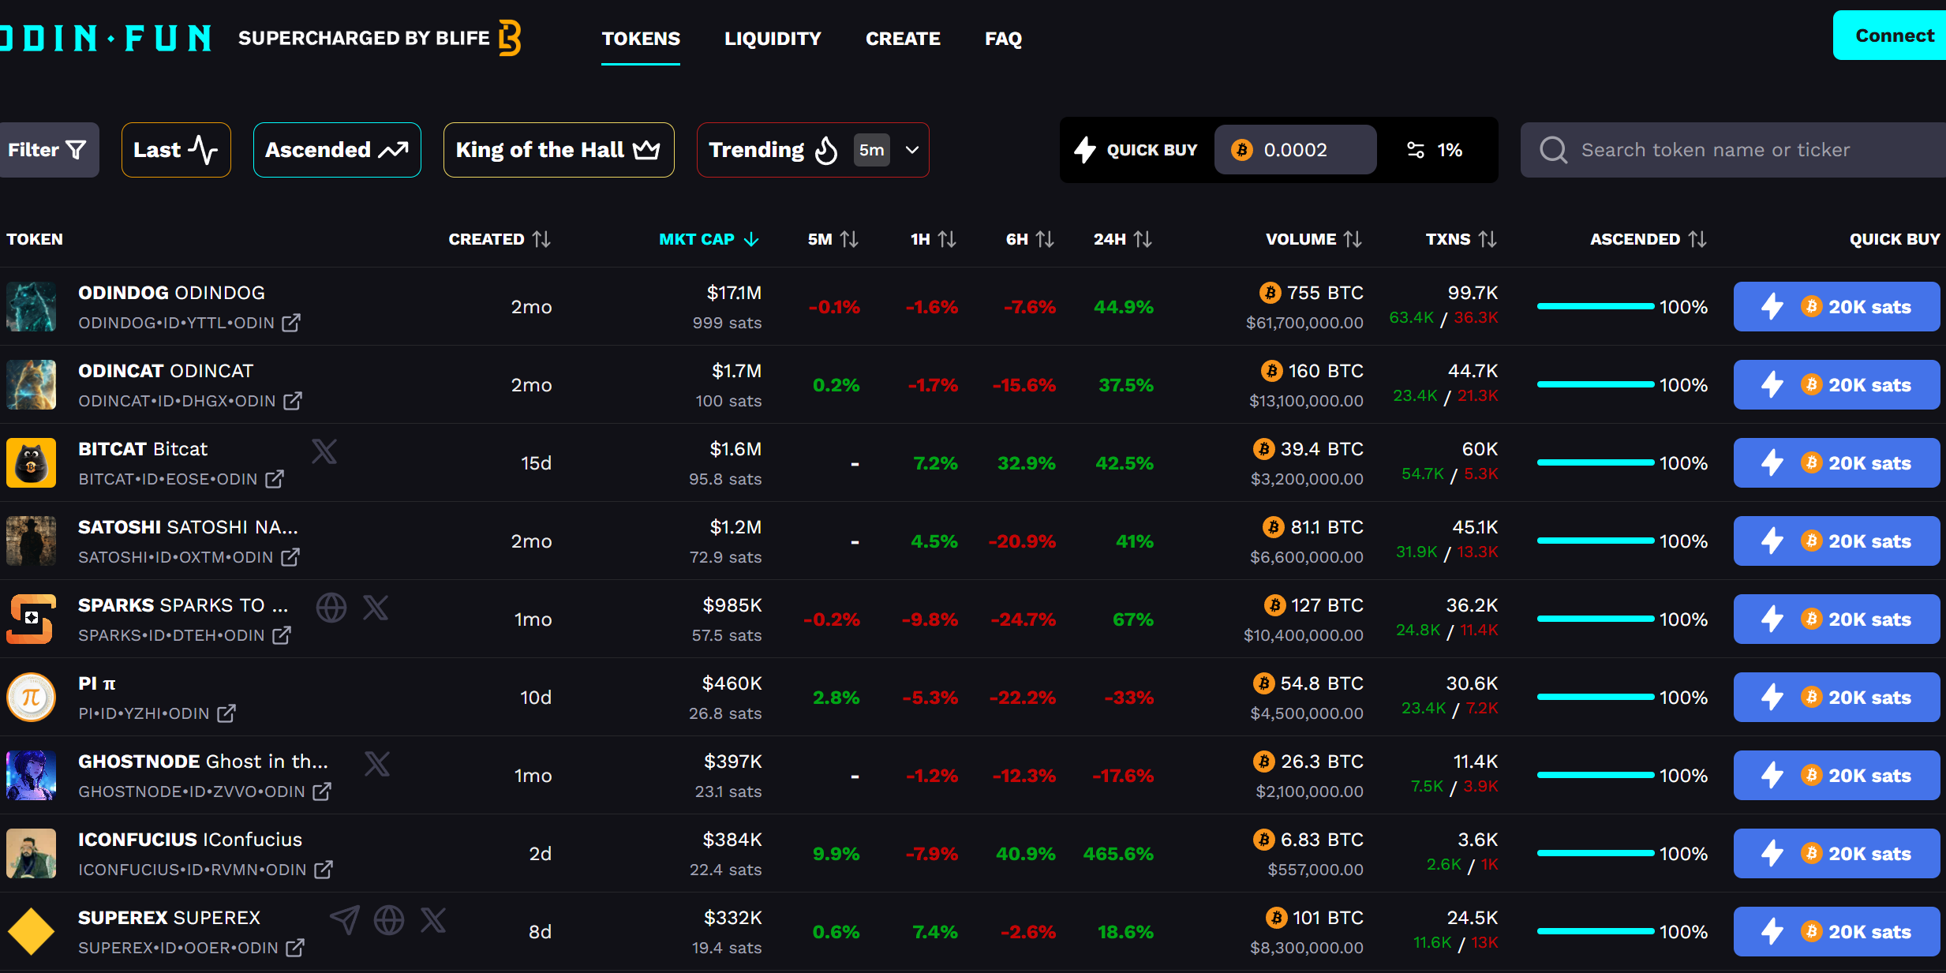Open PI token avatar

pyautogui.click(x=32, y=697)
